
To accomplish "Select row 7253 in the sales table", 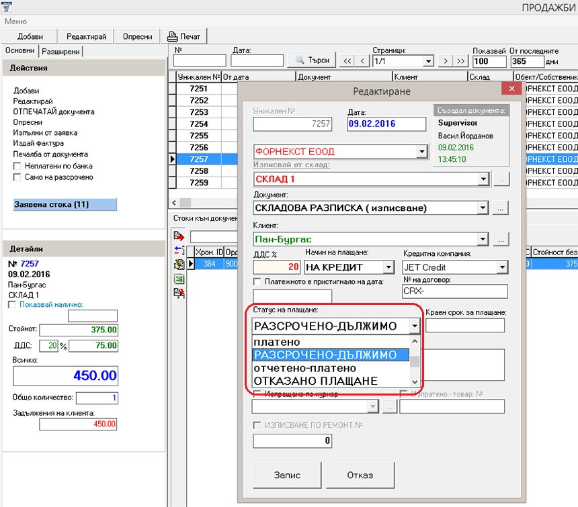I will pos(199,112).
